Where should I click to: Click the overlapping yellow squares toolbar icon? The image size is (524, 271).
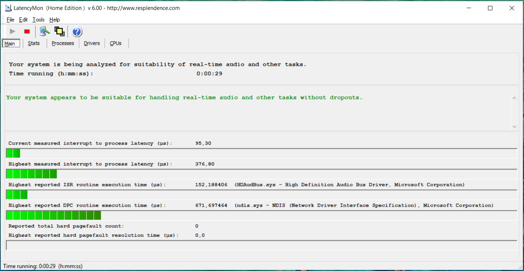coord(59,32)
